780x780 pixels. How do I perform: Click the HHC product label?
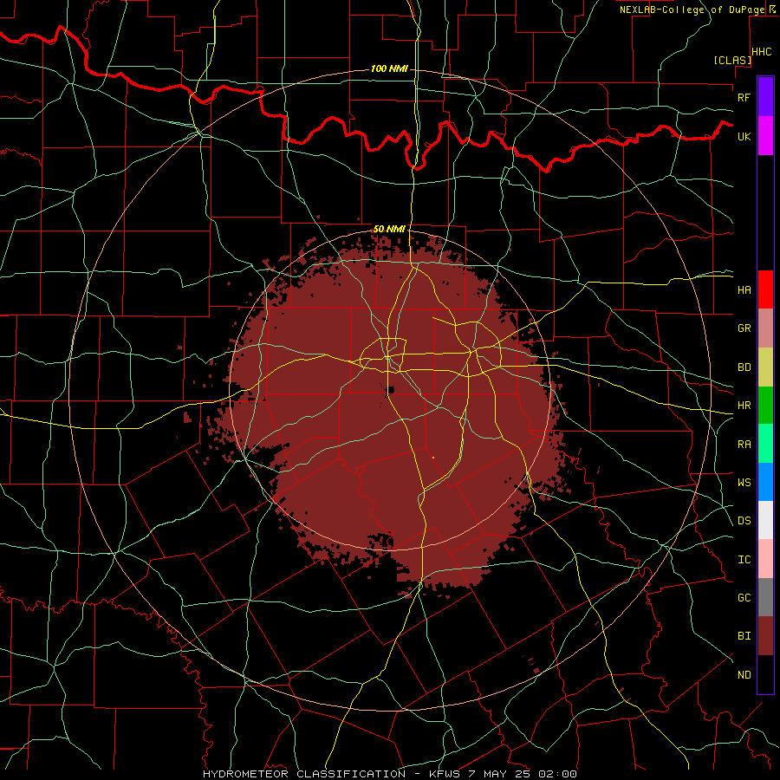coord(762,52)
